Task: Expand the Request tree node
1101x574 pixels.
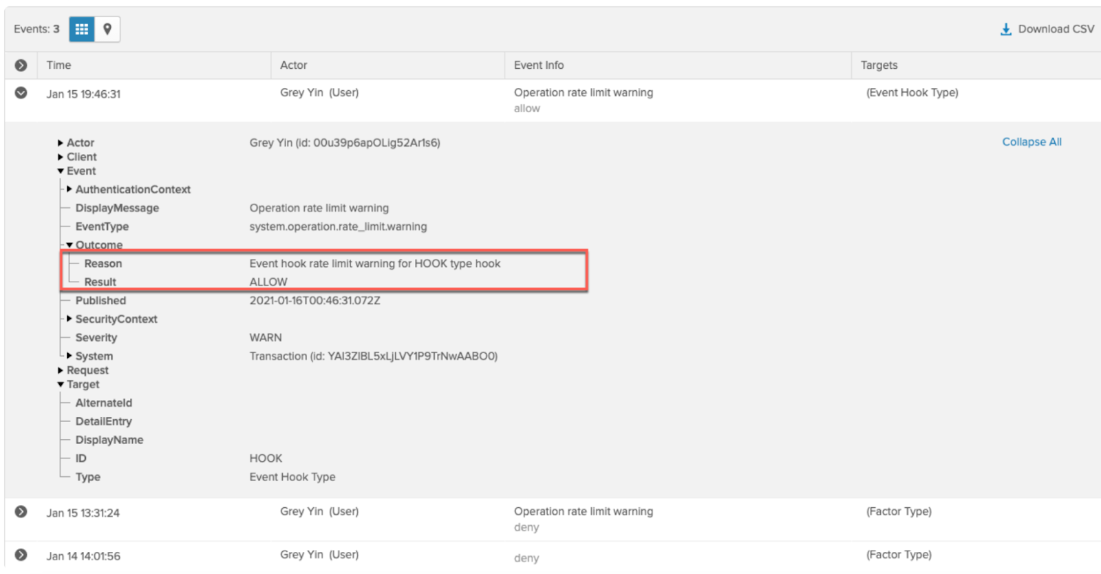Action: [x=61, y=370]
